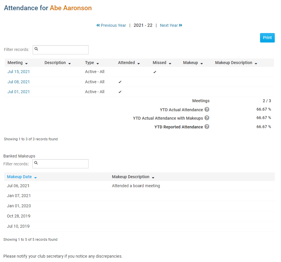
Task: Click the Previous Year double-arrow icon
Action: click(x=98, y=25)
